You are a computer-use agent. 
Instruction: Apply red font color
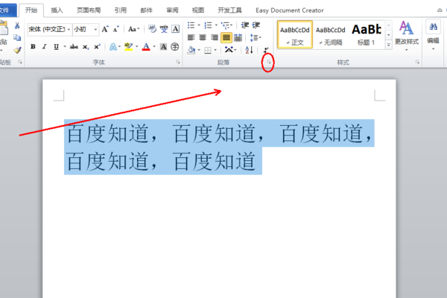[x=146, y=46]
